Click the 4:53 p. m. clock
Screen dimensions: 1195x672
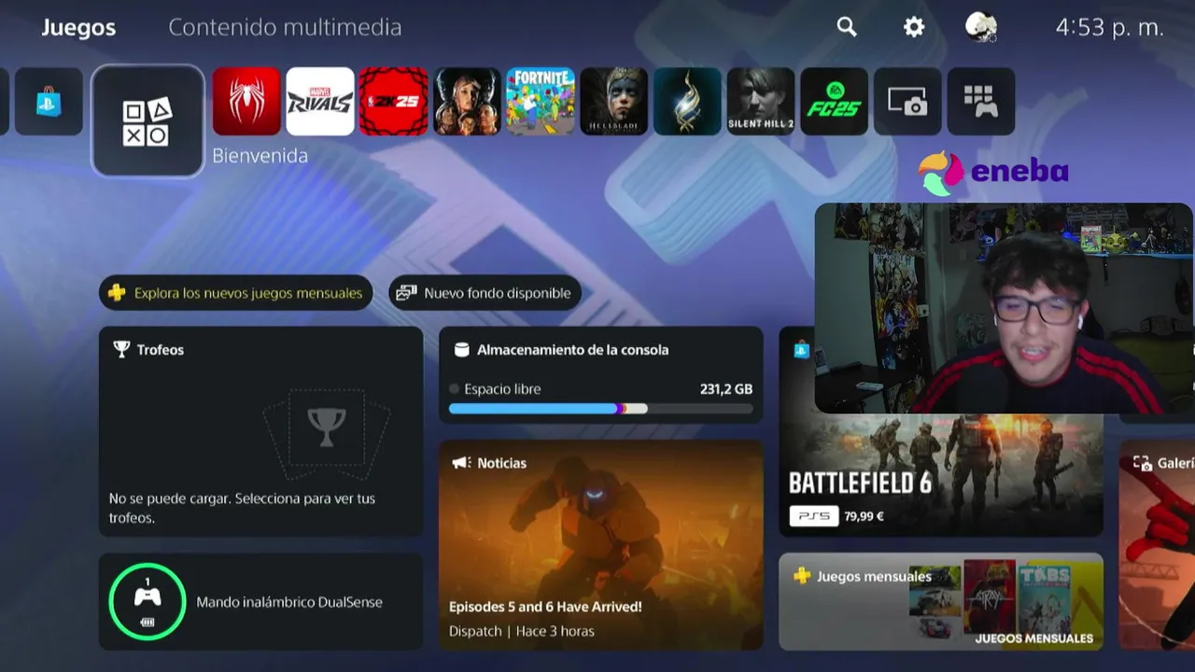point(1110,27)
